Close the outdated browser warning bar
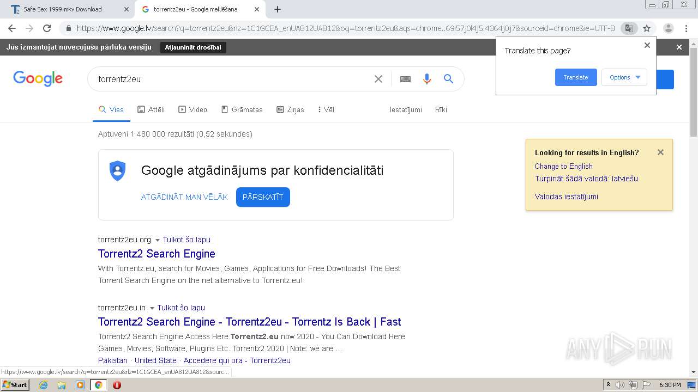Viewport: 698px width, 392px height. click(x=679, y=47)
